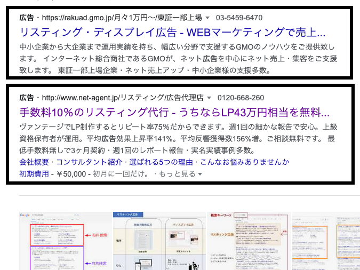360x270 pixels.
Task: Open the コンサルタント紹介 sitelink
Action: pos(89,162)
